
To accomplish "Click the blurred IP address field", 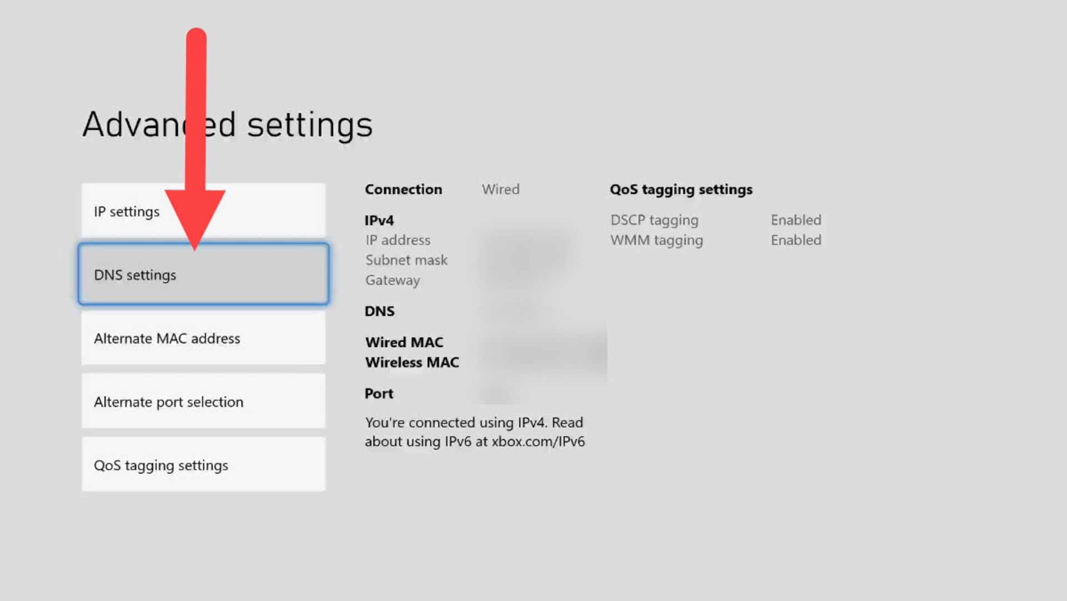I will click(533, 240).
